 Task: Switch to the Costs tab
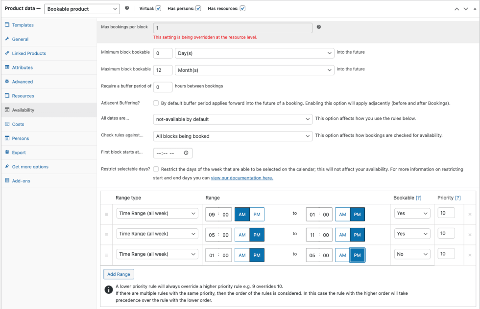coord(18,124)
